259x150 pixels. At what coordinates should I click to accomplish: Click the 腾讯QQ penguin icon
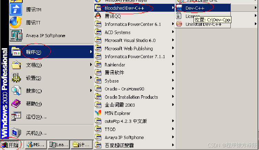point(98,16)
